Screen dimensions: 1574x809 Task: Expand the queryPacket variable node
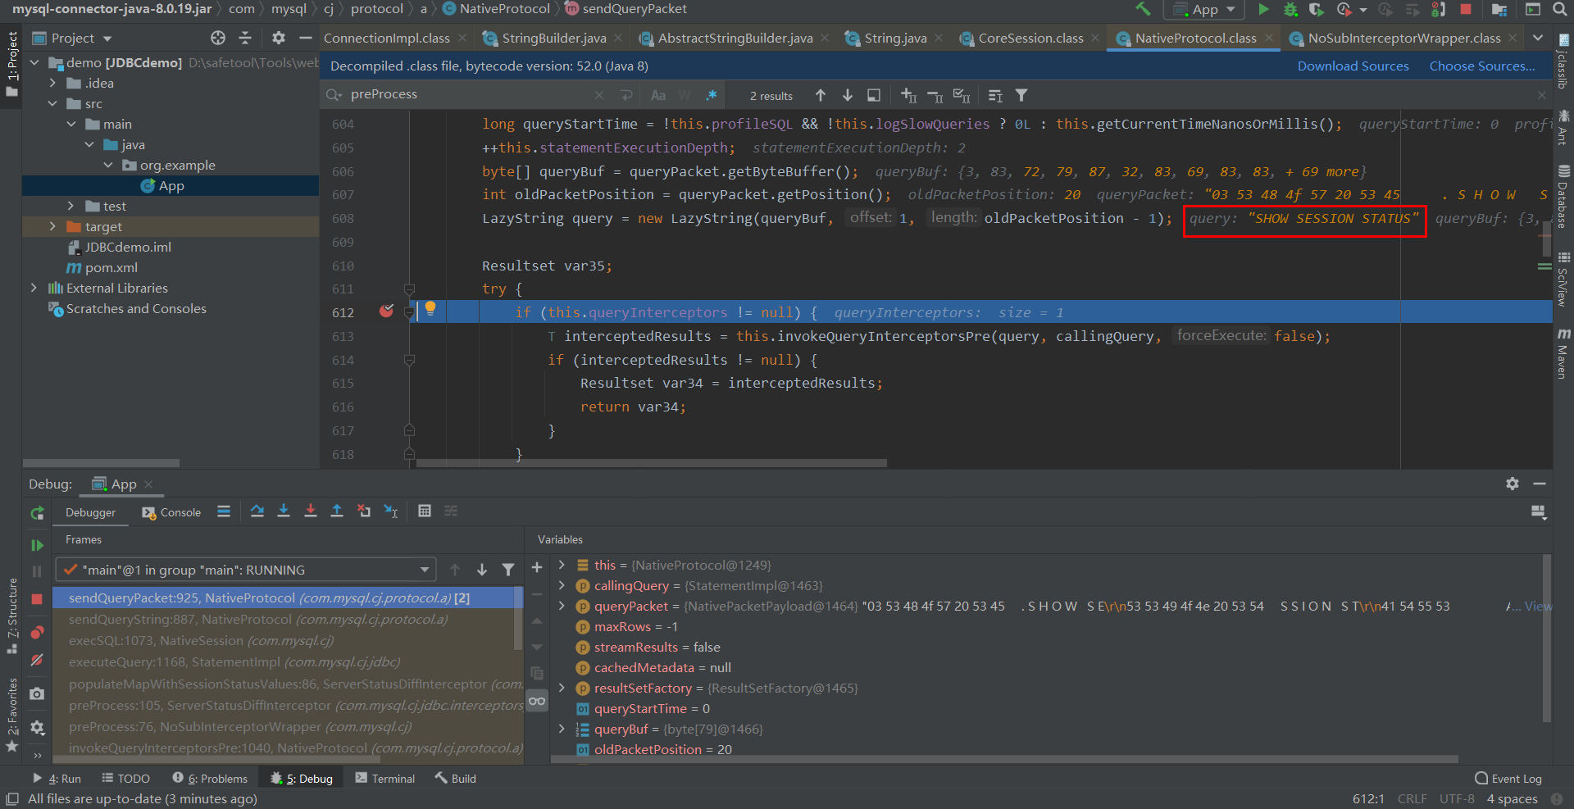(x=562, y=607)
